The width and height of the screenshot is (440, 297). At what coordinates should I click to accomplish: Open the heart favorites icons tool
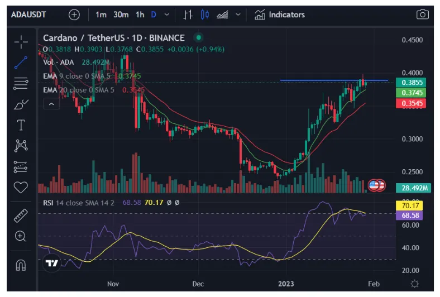(21, 188)
